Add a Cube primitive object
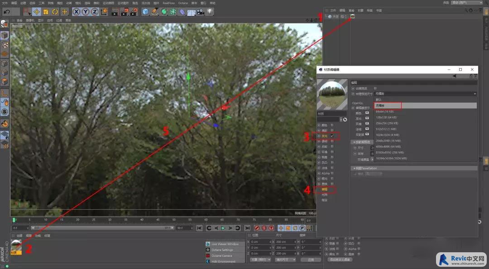 pos(145,12)
